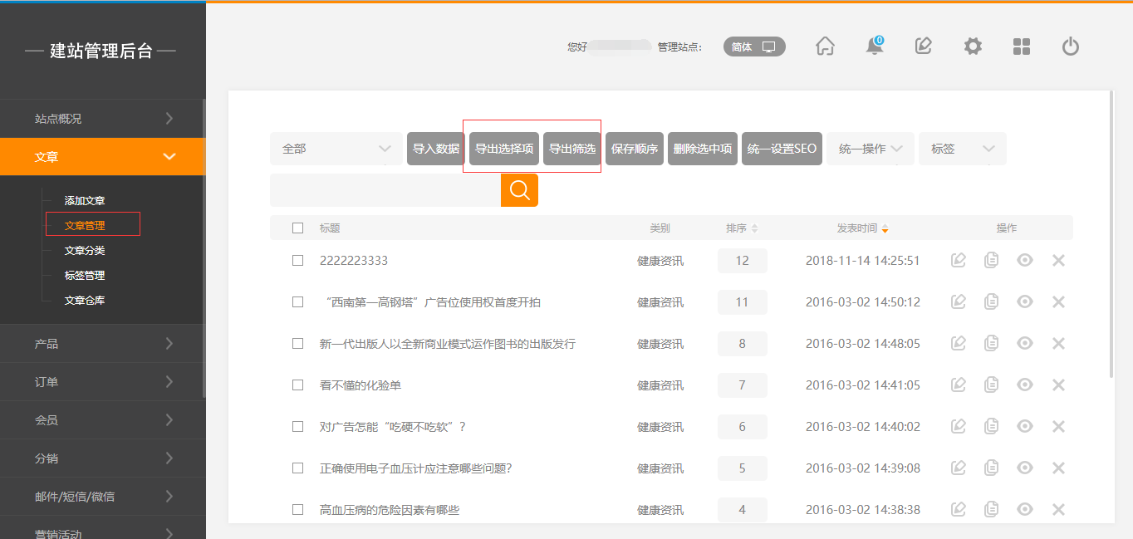Screen dimensions: 1133x539
Task: Delete the 看不懂的化验单 article row
Action: [1058, 385]
